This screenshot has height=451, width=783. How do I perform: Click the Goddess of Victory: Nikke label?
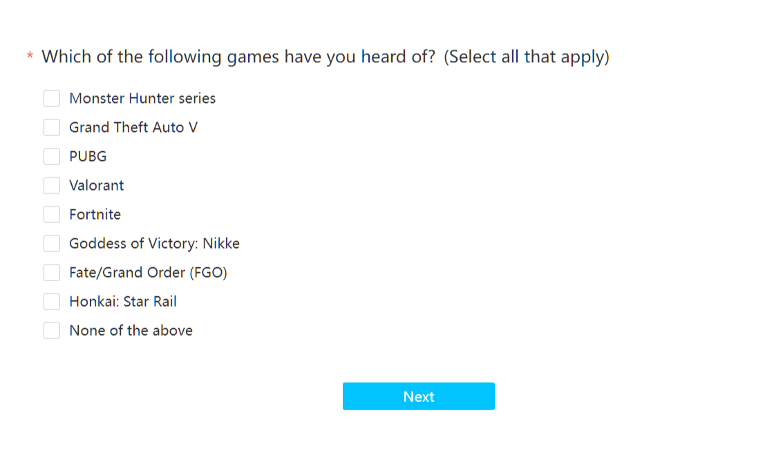[x=154, y=244]
